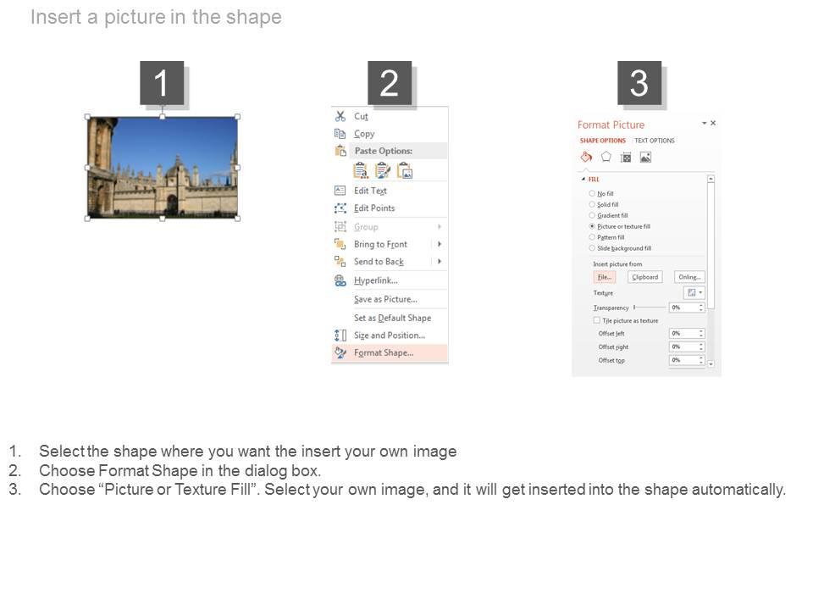Click the Edit Points icon
This screenshot has width=813, height=610.
coord(340,208)
